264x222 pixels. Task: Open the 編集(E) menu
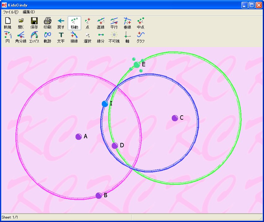(x=29, y=12)
